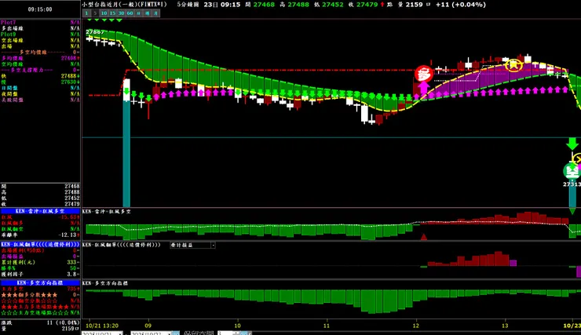
Task: Click the 乖離率 value -12.13
Action: pos(68,235)
